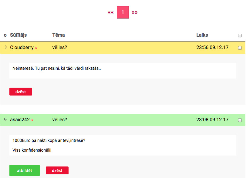The width and height of the screenshot is (246, 178).
Task: Toggle the select-all checkbox in header row
Action: 240,35
